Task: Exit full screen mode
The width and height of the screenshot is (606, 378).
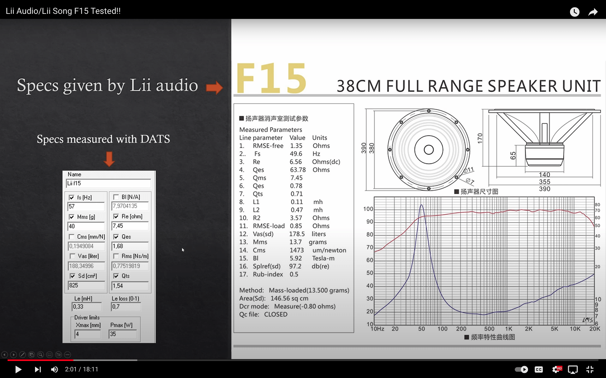Action: point(590,369)
